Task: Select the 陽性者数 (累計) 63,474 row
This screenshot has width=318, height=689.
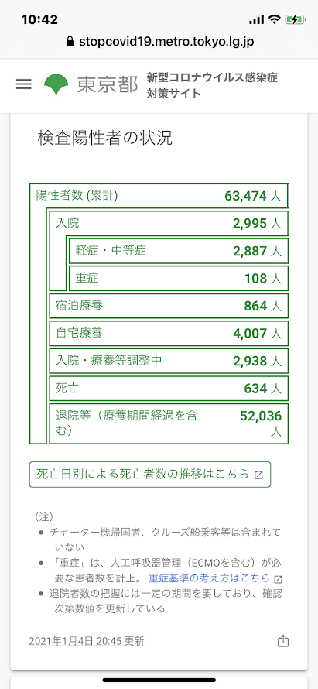Action: click(x=159, y=196)
